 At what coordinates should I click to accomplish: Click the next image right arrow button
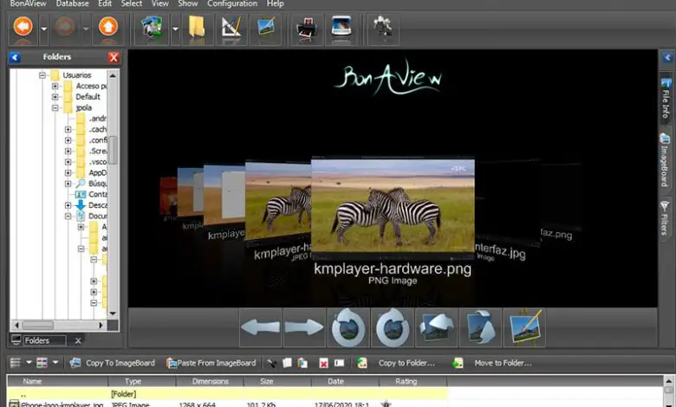[303, 328]
